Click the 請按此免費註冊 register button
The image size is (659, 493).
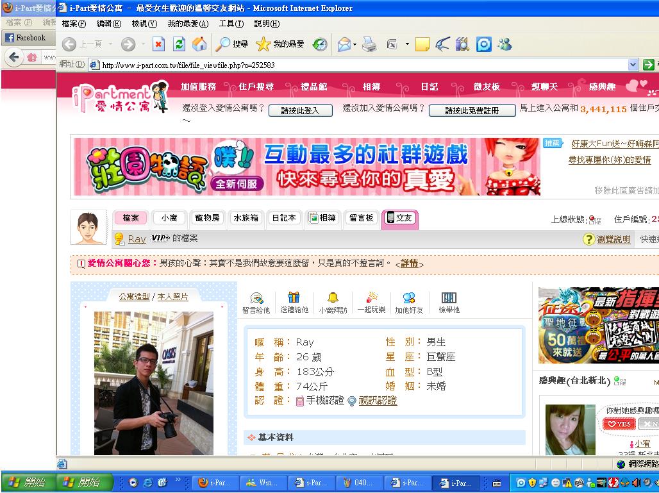click(x=472, y=110)
